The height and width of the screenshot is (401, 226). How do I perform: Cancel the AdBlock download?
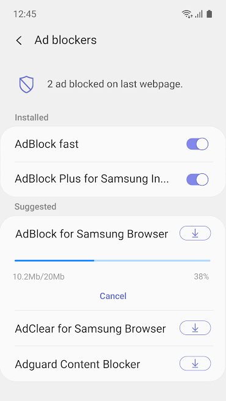[x=113, y=296]
